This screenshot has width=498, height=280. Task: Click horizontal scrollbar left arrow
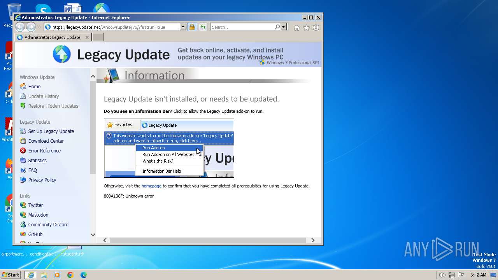pos(105,240)
